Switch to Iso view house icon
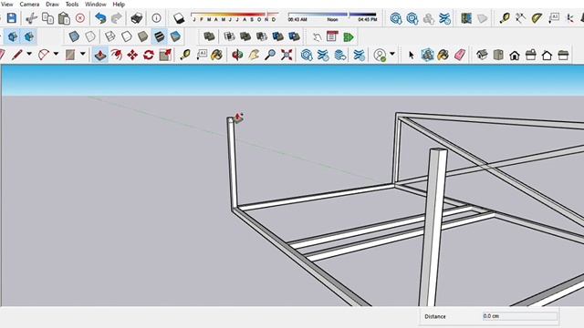 tap(482, 55)
